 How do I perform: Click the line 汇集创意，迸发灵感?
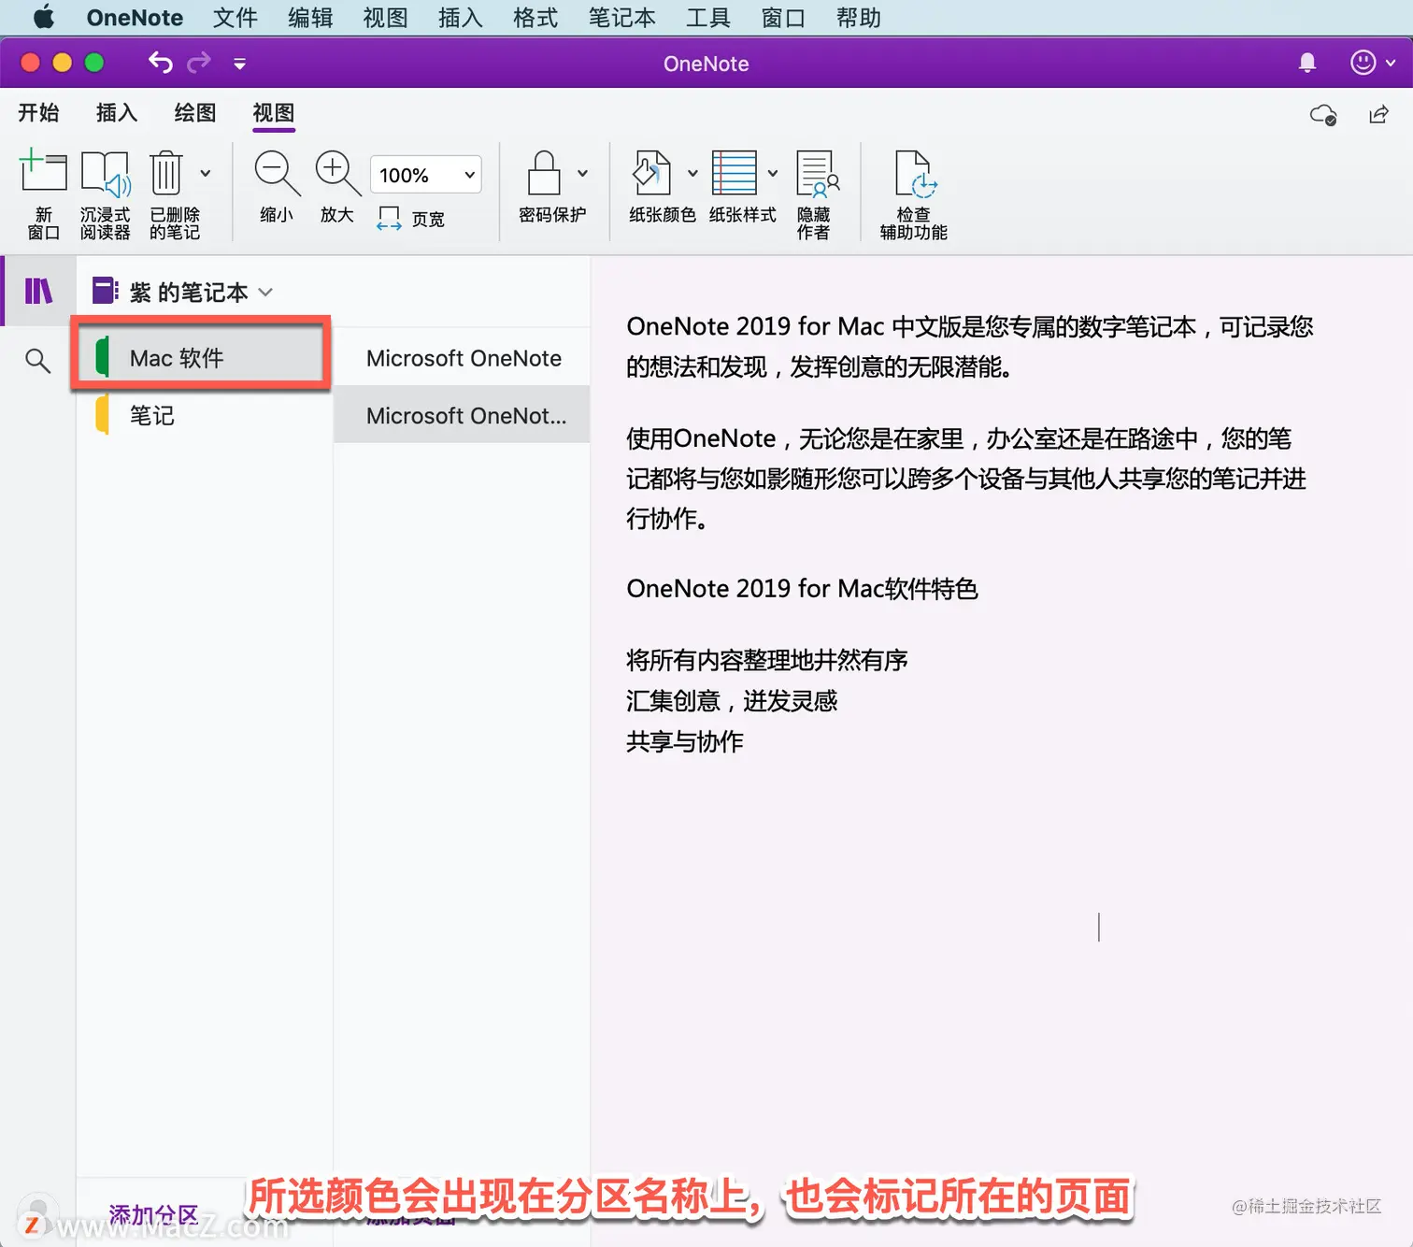(732, 701)
